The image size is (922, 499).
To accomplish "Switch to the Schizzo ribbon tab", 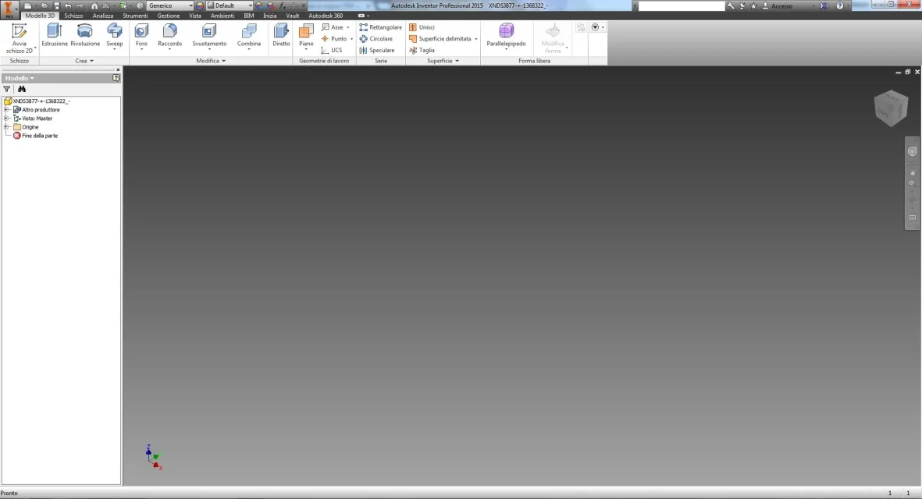I will pos(73,16).
